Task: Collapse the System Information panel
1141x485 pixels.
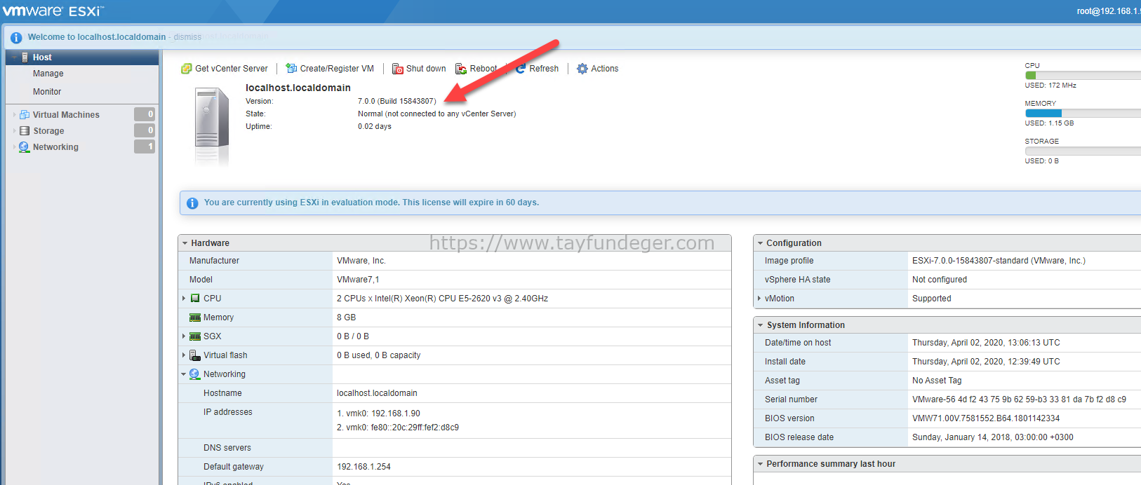Action: pyautogui.click(x=760, y=325)
